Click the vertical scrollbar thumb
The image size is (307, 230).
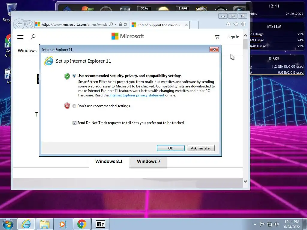pyautogui.click(x=245, y=44)
